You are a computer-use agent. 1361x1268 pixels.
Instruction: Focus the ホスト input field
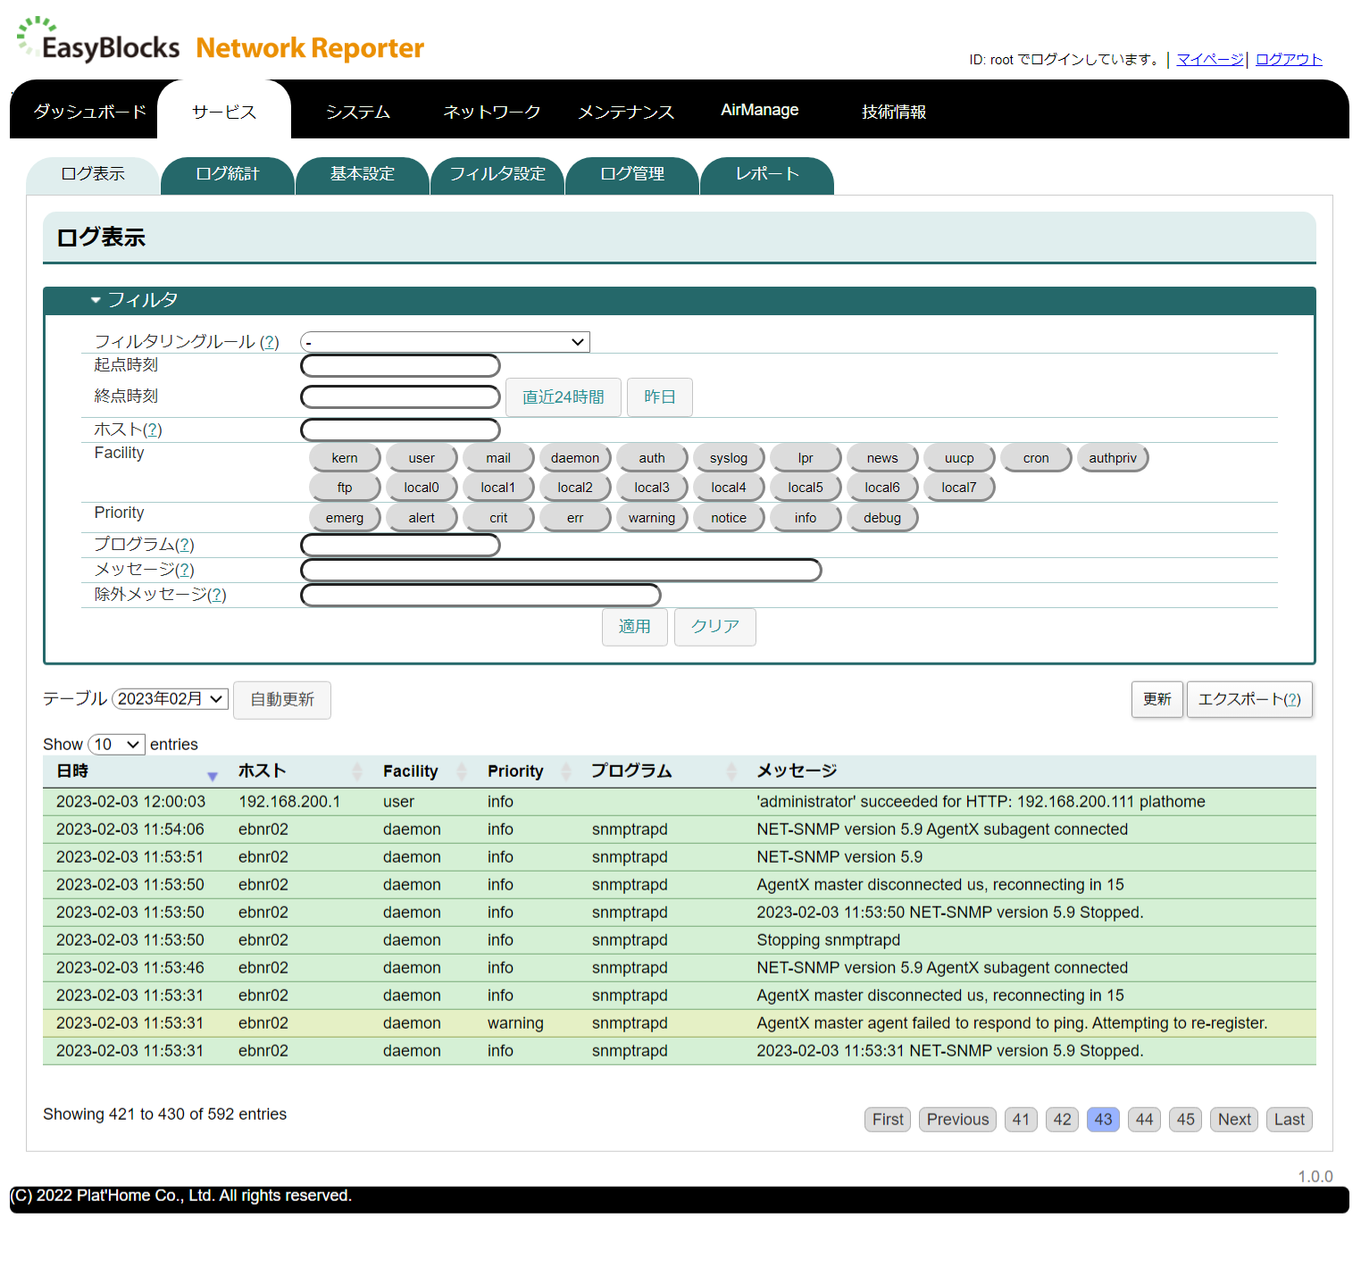[x=400, y=430]
